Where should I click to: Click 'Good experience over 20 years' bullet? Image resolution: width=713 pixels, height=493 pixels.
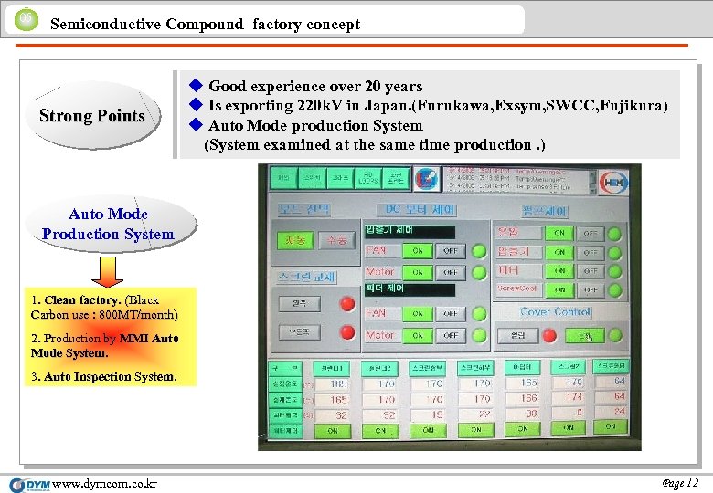point(315,86)
